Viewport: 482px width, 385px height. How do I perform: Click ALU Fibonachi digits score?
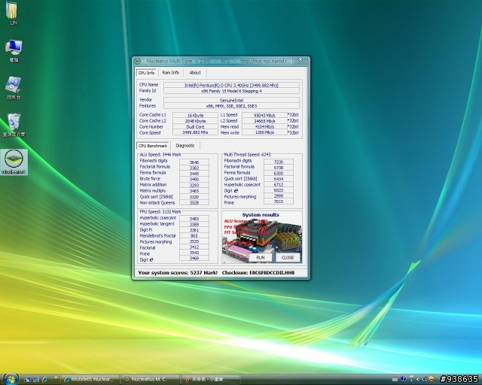click(x=194, y=162)
